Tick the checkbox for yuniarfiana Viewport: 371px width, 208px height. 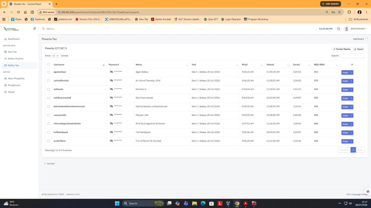click(x=48, y=141)
